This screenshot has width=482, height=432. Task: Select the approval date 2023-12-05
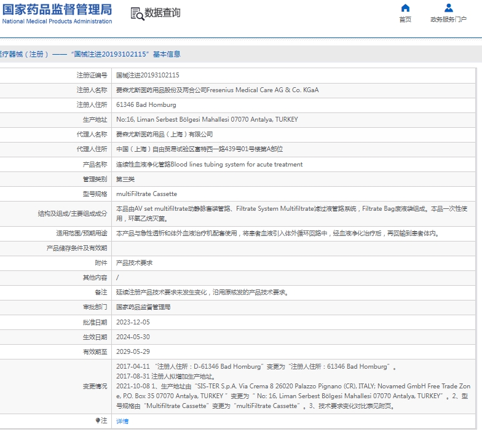(x=133, y=322)
